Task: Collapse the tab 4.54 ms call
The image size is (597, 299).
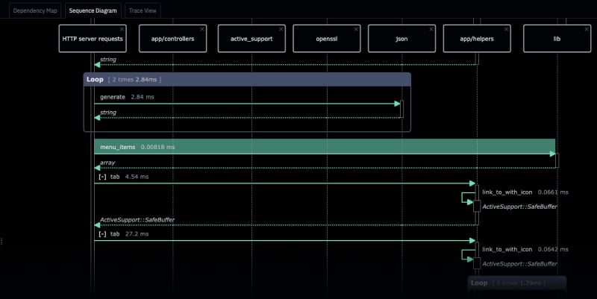Action: (x=102, y=177)
